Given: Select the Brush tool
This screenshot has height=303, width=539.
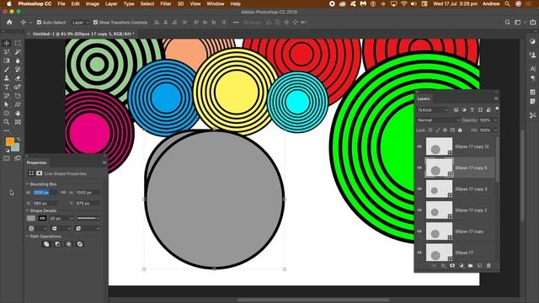Looking at the screenshot, I should (x=7, y=69).
